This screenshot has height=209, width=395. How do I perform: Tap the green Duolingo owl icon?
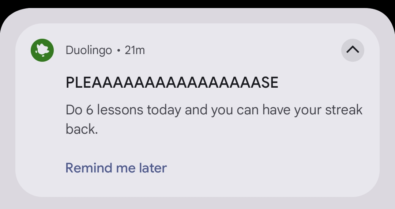[x=42, y=50]
